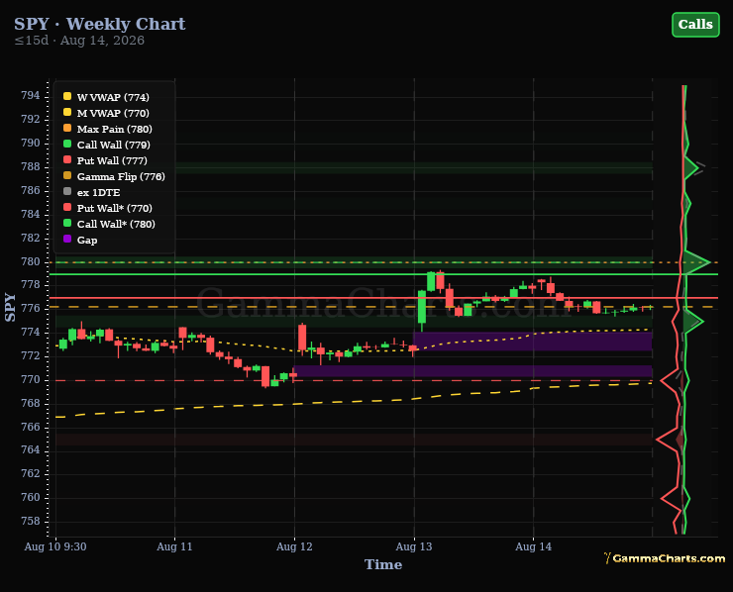
Task: Click the Aug 13 axis label
Action: [414, 546]
